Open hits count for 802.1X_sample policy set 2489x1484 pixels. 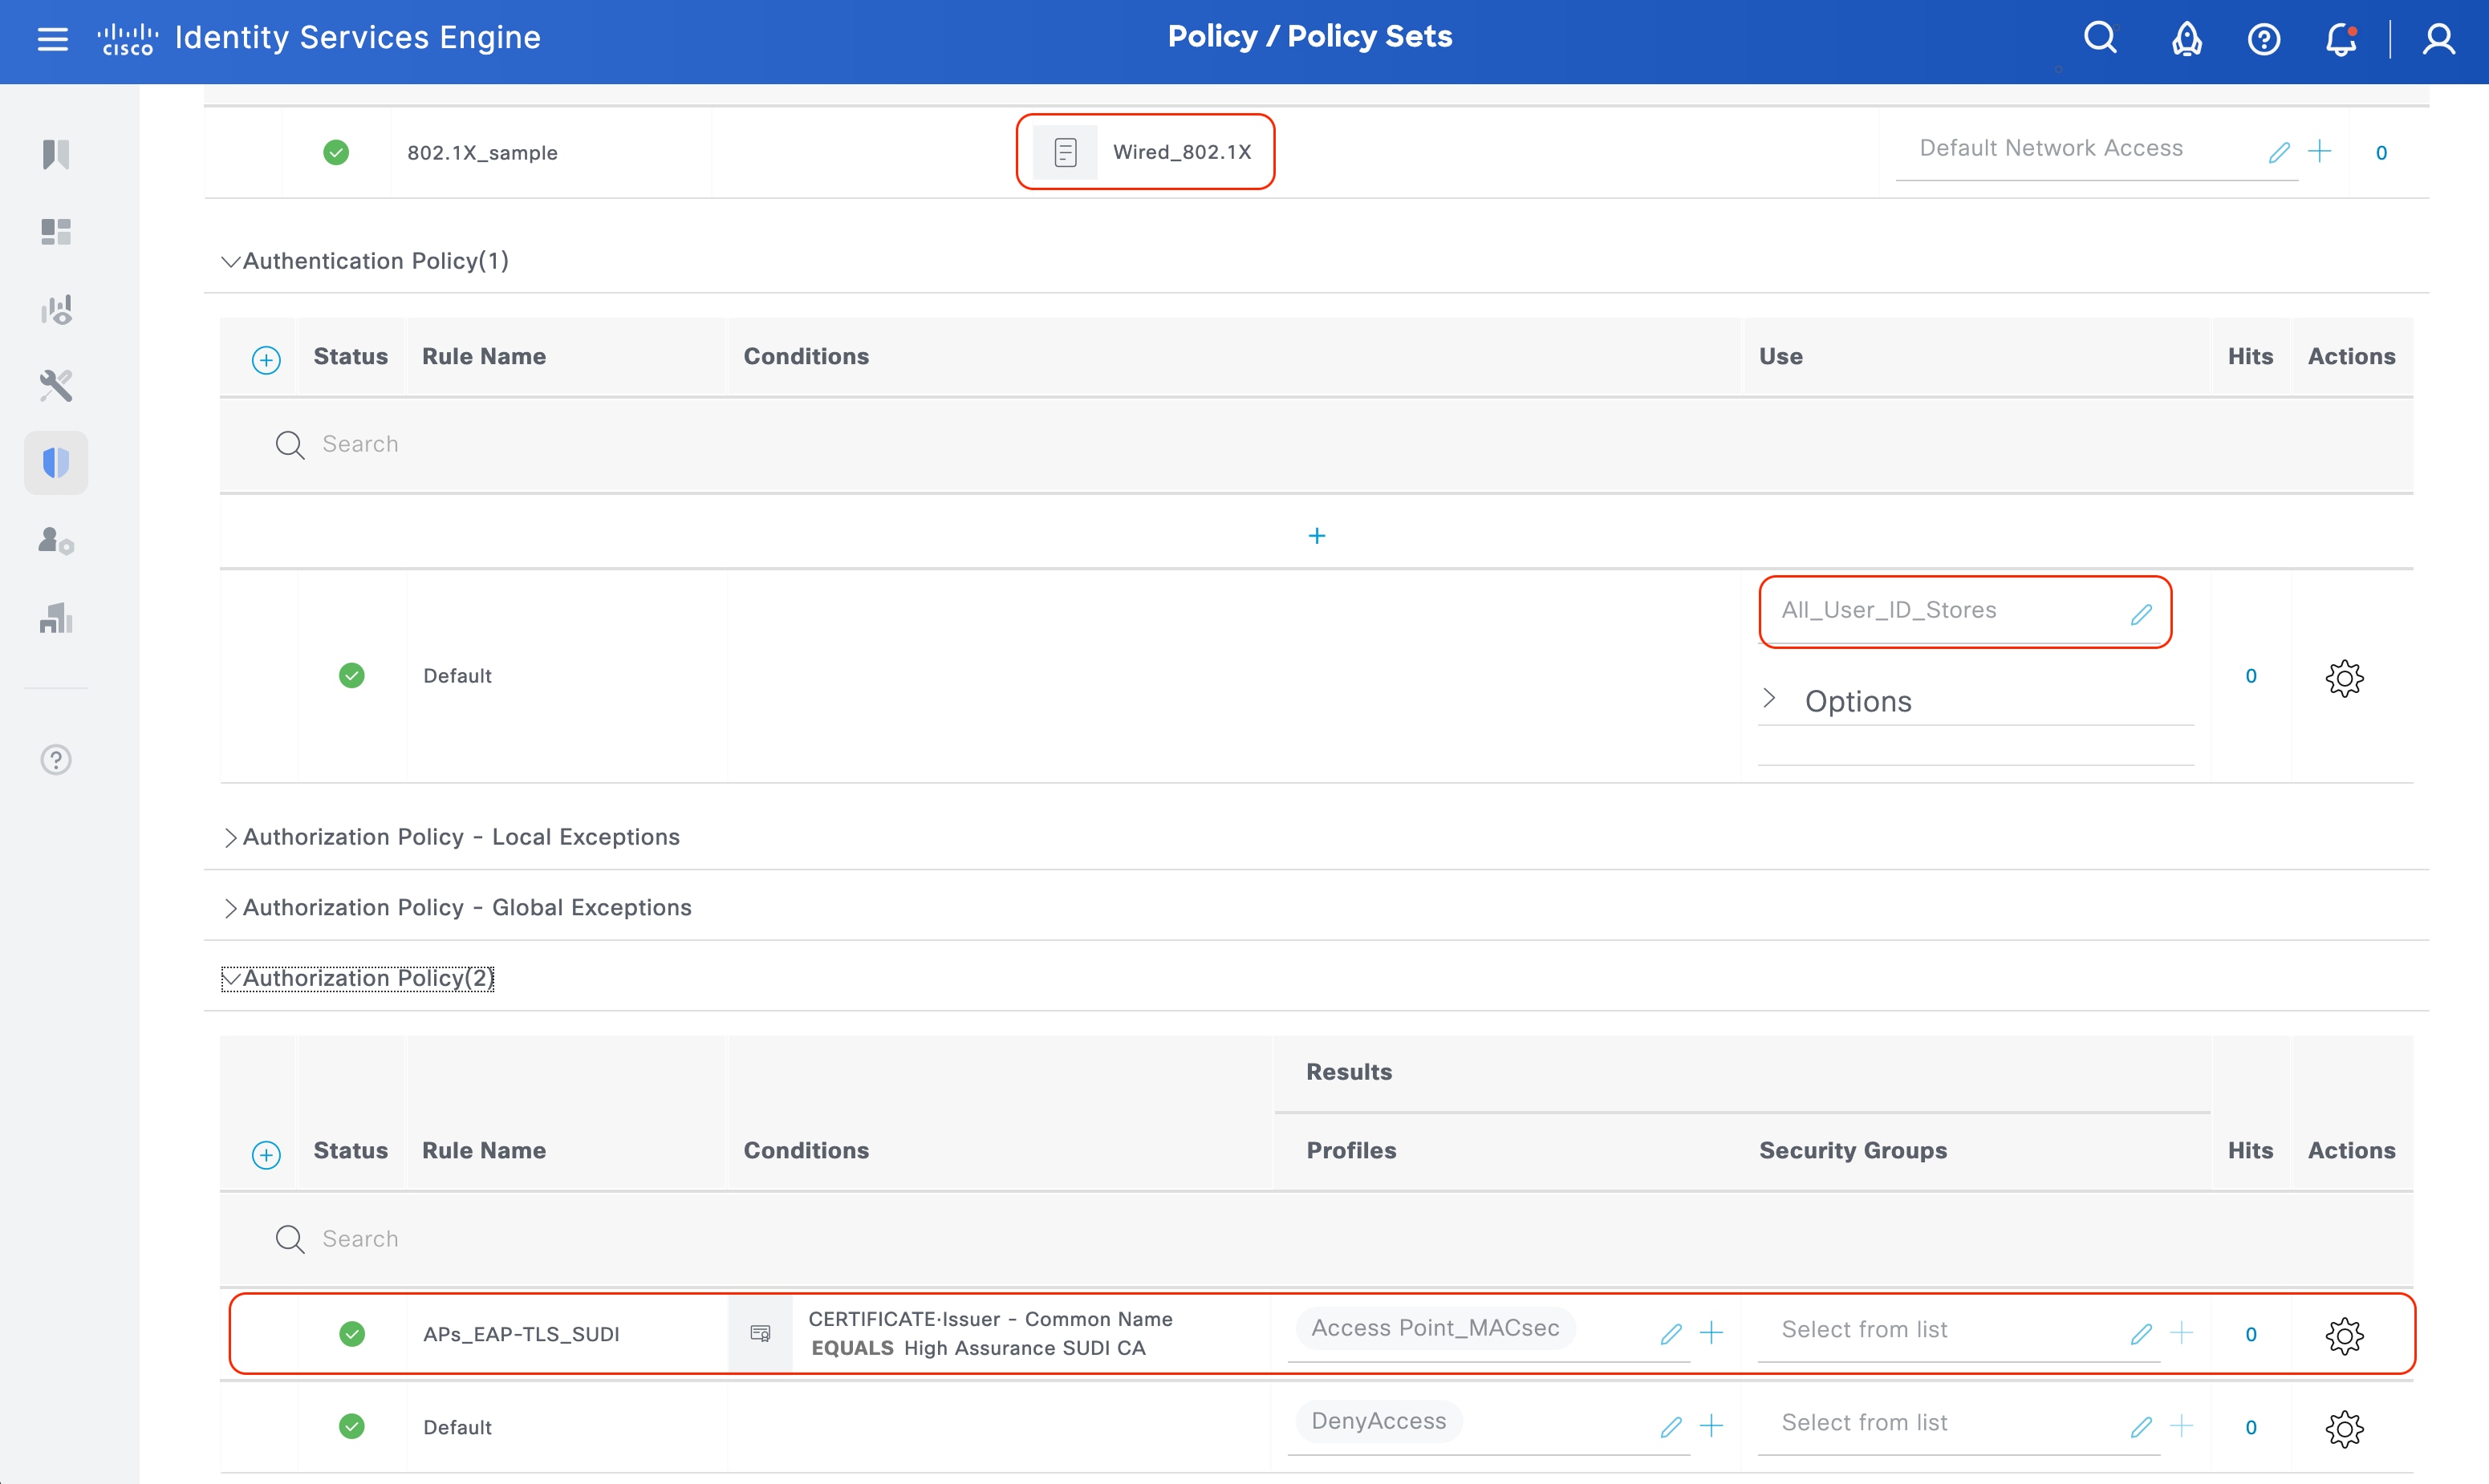click(x=2381, y=153)
